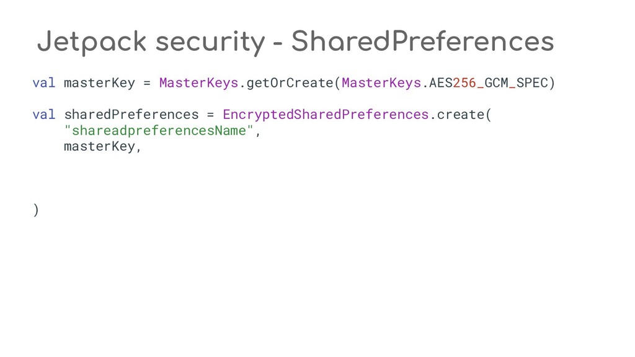
Task: Click the "val" keyword before sharedPreferences
Action: [44, 115]
